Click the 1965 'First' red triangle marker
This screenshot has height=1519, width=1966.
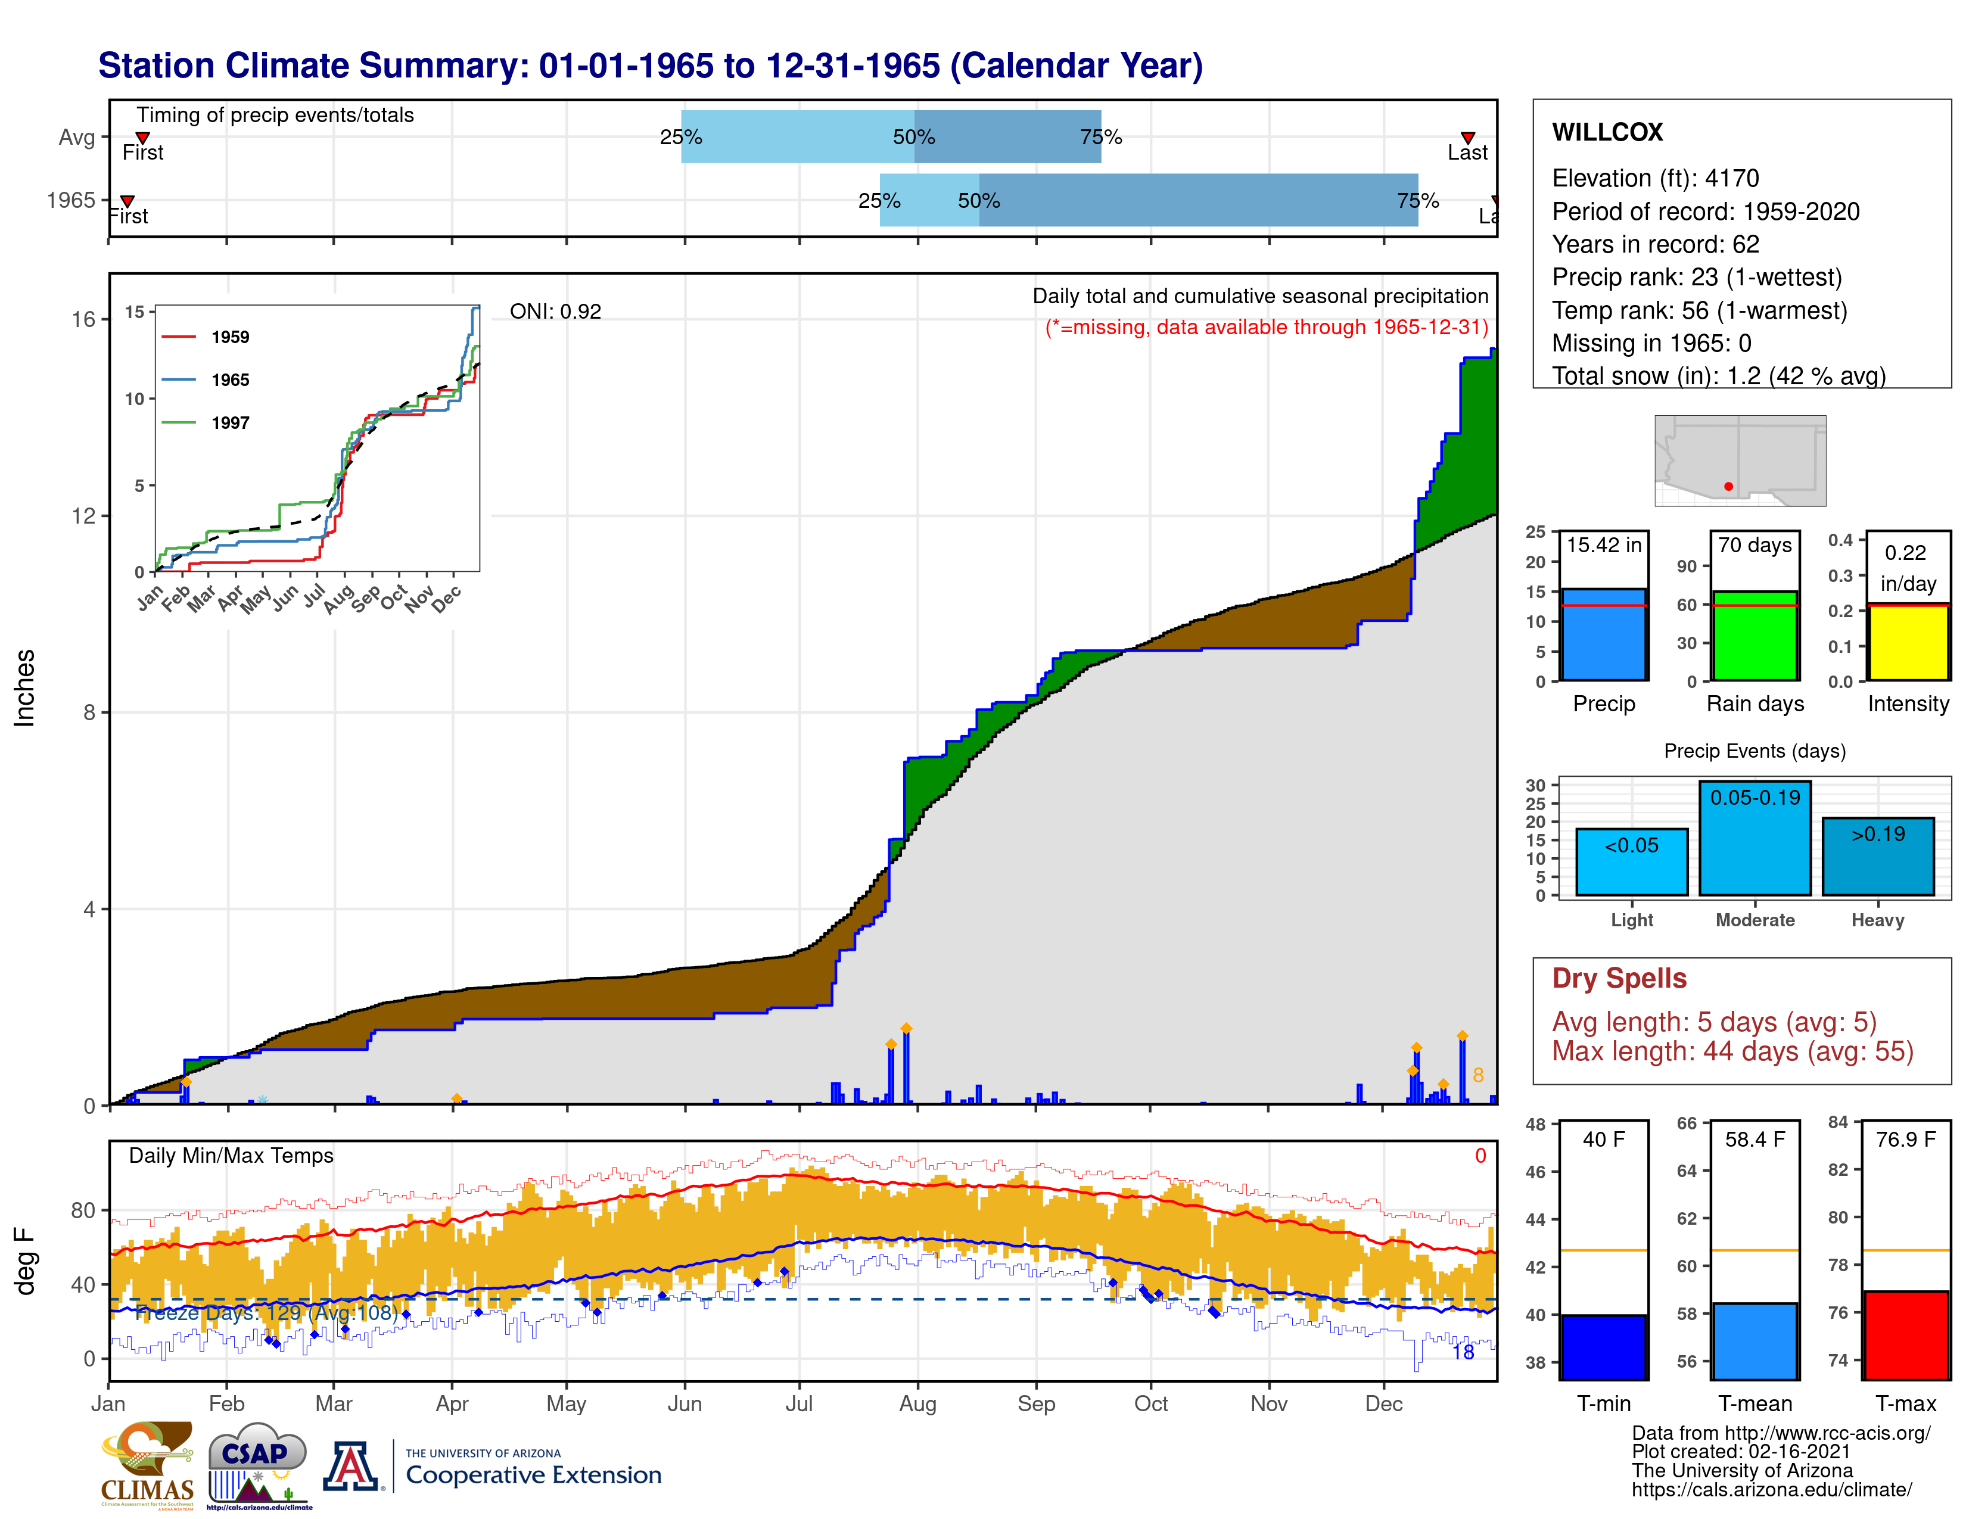point(127,201)
